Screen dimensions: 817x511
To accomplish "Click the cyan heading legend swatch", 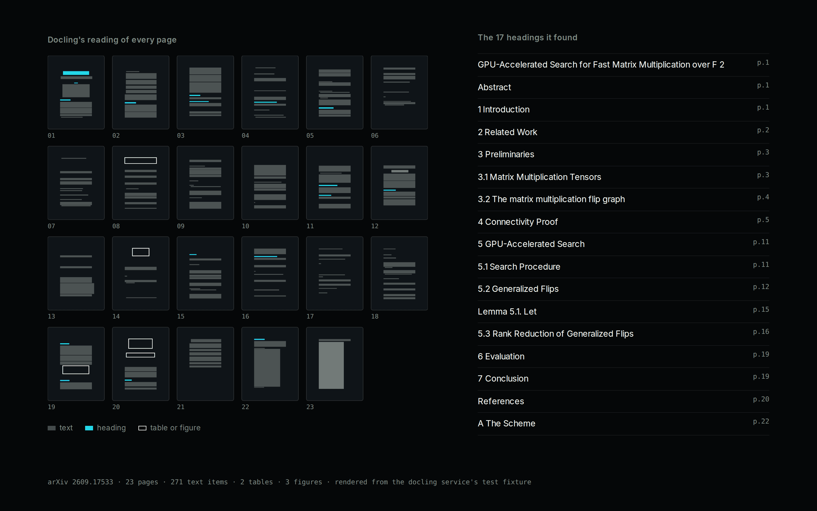I will tap(89, 428).
